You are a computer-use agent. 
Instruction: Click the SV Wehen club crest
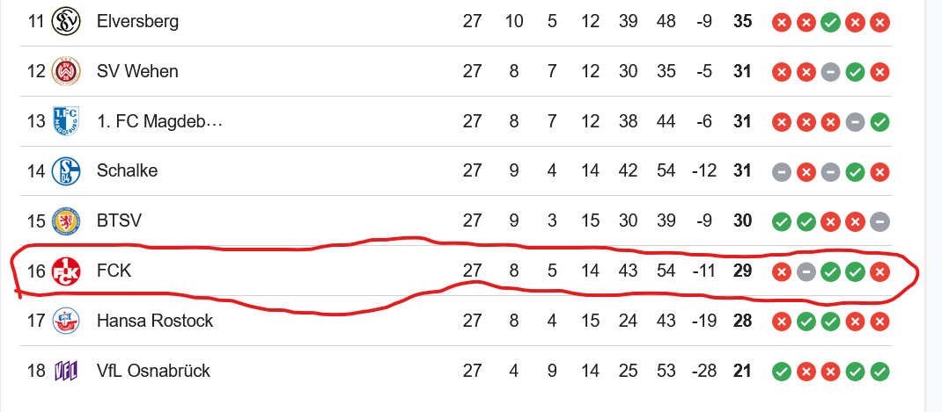point(64,71)
